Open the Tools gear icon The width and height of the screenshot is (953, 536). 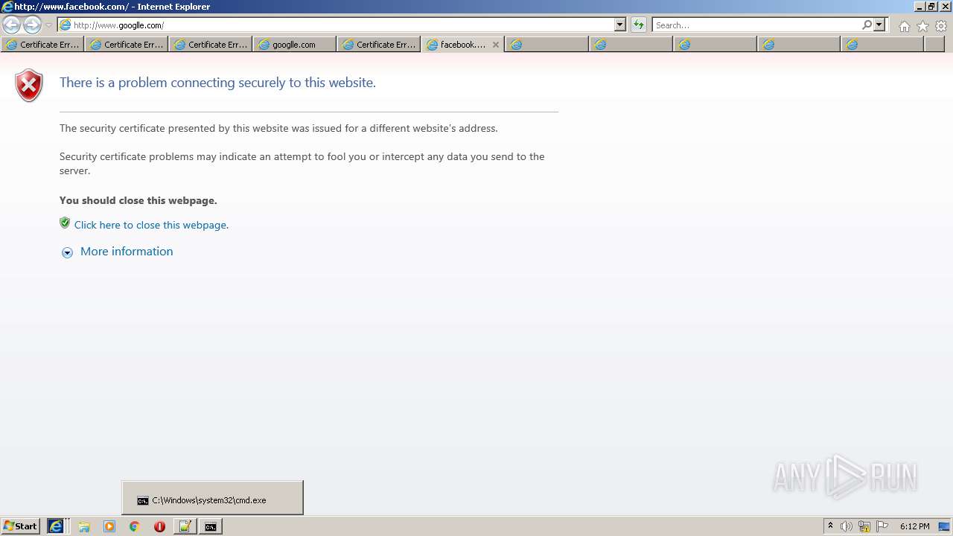click(941, 26)
